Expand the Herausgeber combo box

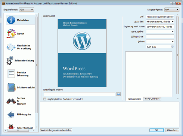[x=173, y=32]
